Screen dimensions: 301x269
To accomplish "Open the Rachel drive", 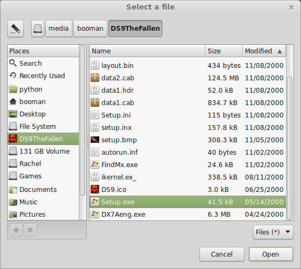I will click(43, 164).
